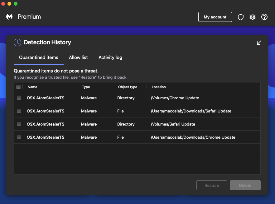Check the box for Downloads/Chrome Update row
This screenshot has height=204, width=275.
19,137
